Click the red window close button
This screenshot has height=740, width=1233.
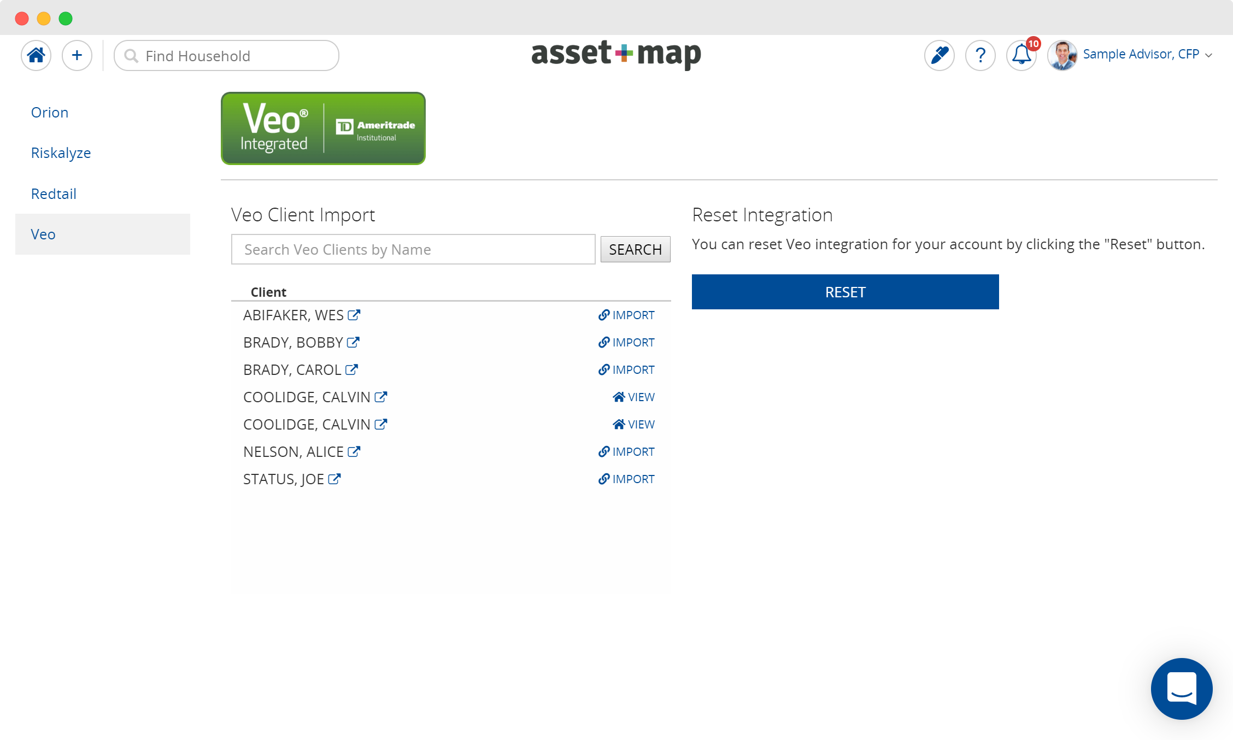pos(22,19)
